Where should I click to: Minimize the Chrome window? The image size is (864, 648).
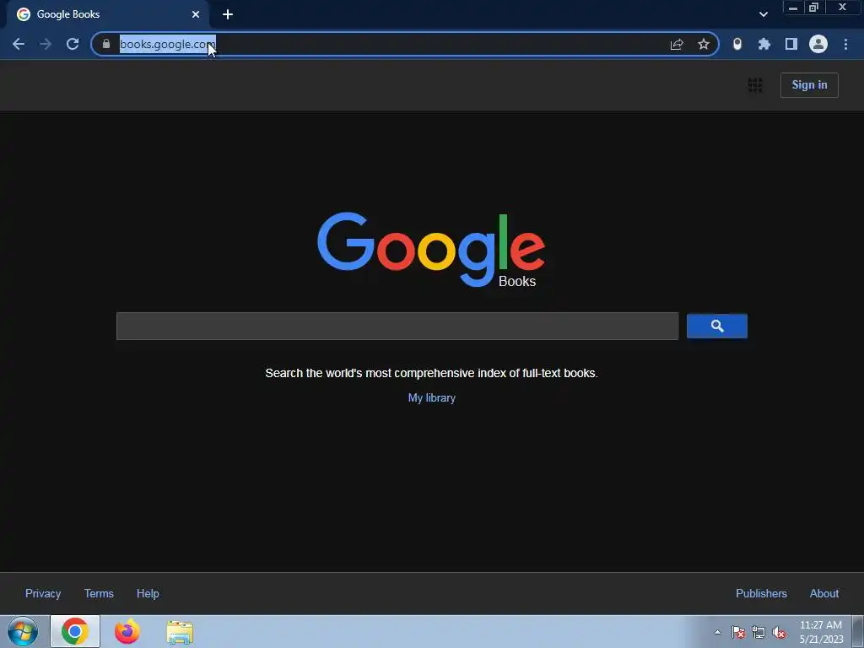(x=793, y=8)
